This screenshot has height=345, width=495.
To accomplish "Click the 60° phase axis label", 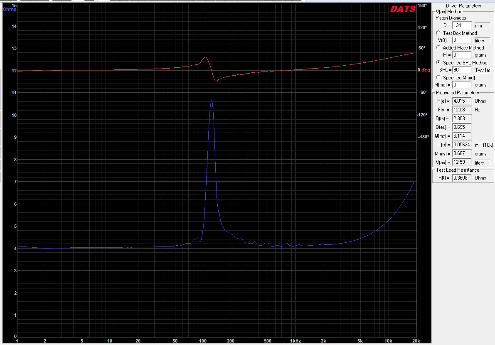I will click(x=422, y=48).
